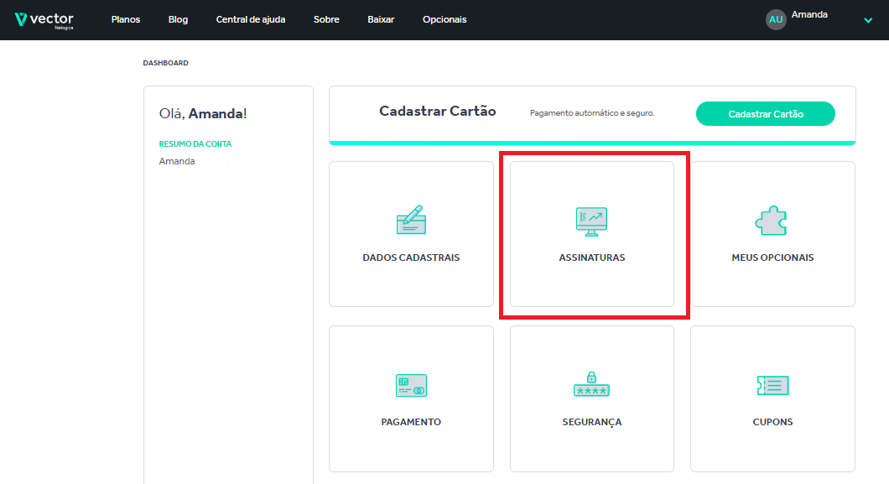This screenshot has width=889, height=484.
Task: Click the Dashboard breadcrumb
Action: click(x=165, y=63)
